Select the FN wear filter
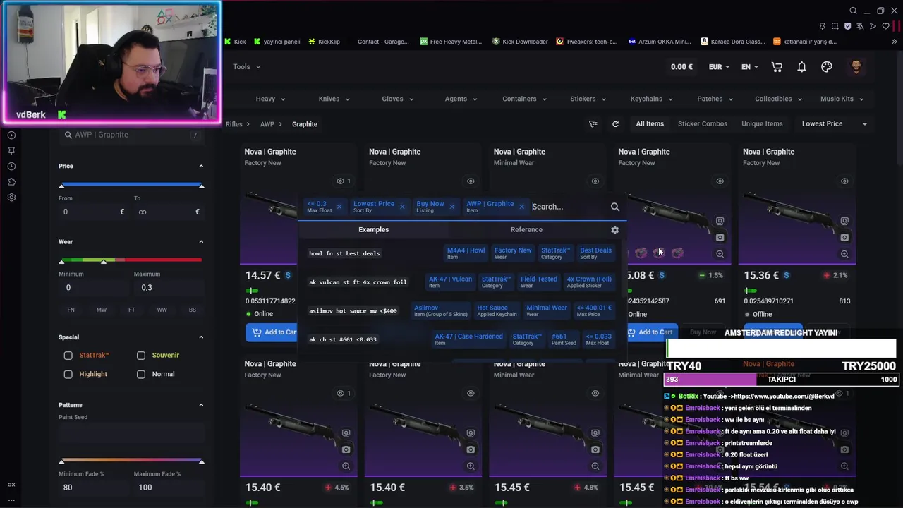Screen dimensions: 903x508 71,310
